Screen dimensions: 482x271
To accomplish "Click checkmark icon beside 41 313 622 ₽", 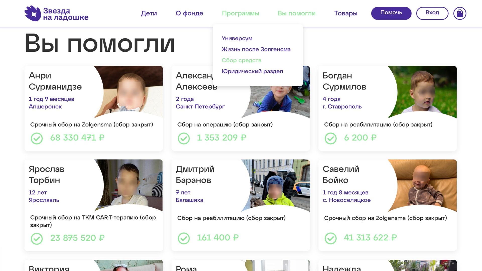I will pos(330,238).
